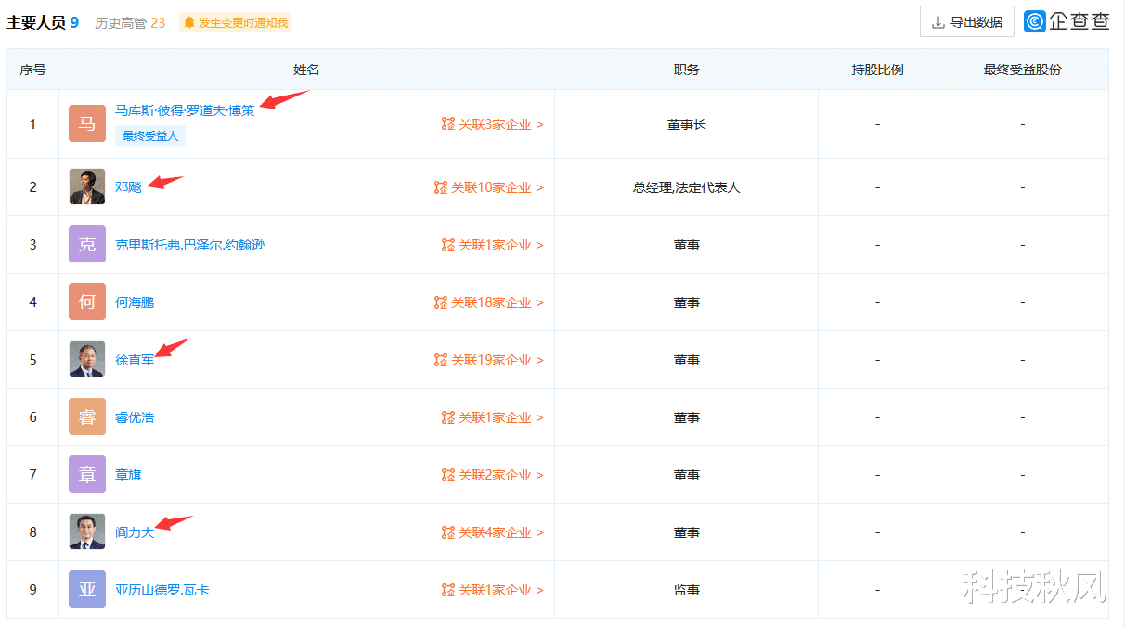
Task: Click the download icon in 导出数据 button
Action: [940, 21]
